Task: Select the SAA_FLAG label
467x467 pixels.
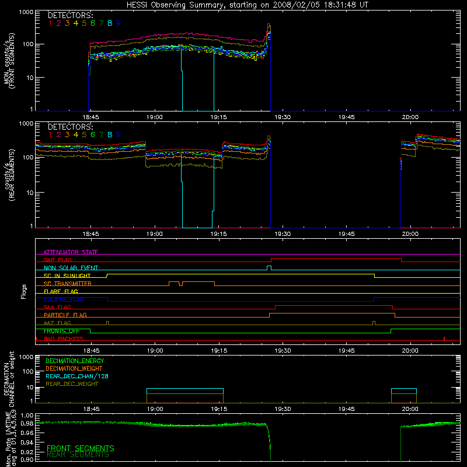Action: click(57, 307)
